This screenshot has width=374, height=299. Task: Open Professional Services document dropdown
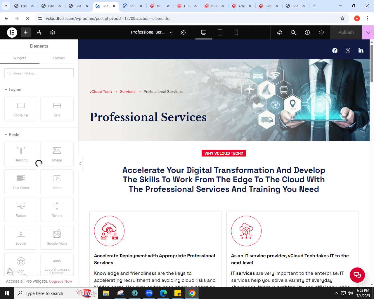(x=152, y=32)
